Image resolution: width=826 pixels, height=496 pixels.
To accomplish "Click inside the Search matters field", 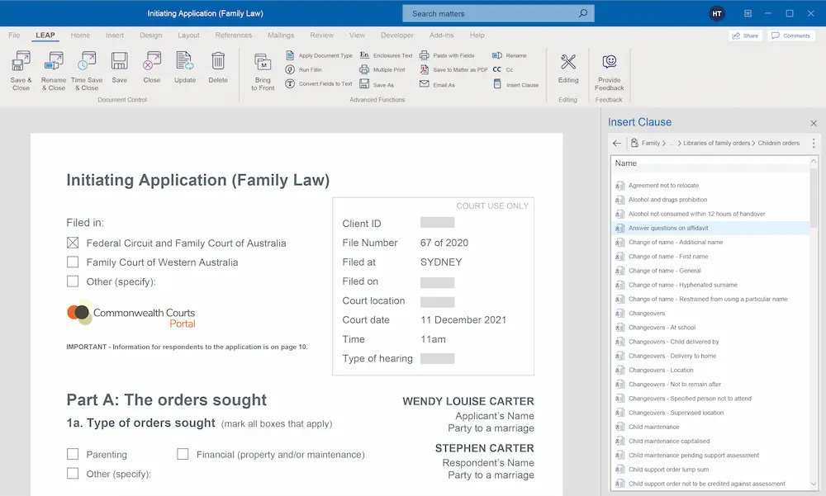I will tap(496, 13).
